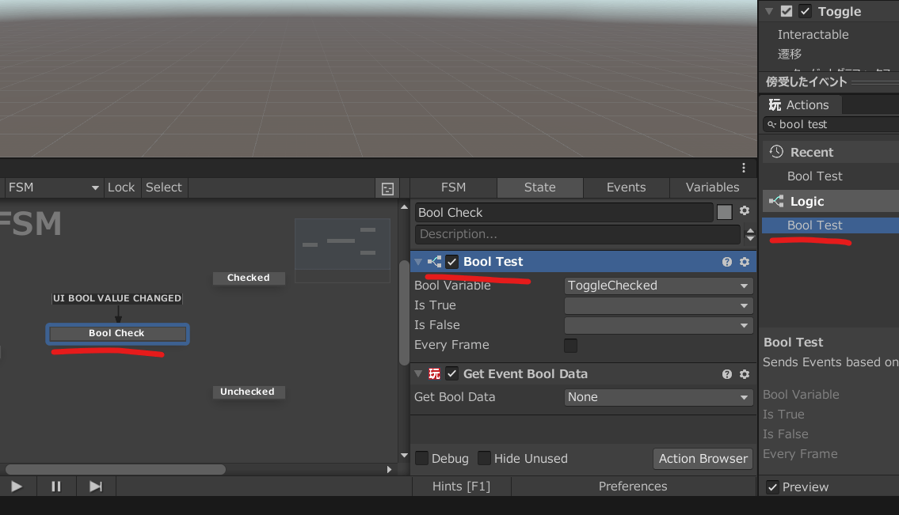Open state settings gear beside Bool Check name
The width and height of the screenshot is (899, 515).
(745, 211)
